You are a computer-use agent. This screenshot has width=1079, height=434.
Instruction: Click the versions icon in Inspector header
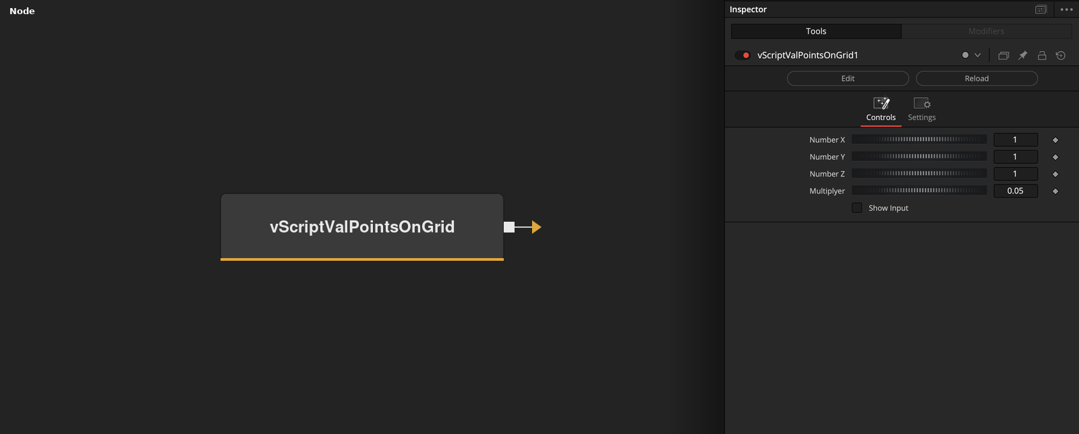pyautogui.click(x=1003, y=55)
